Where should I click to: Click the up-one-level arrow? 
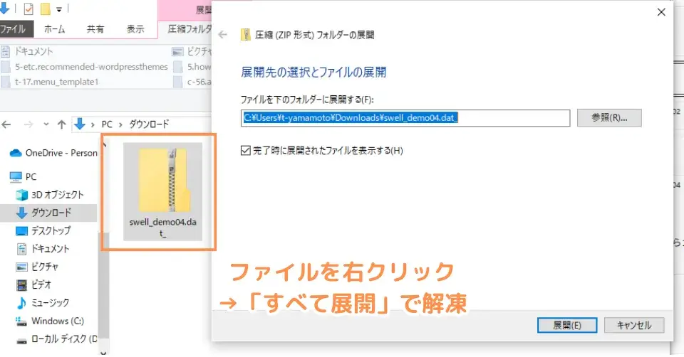(61, 125)
